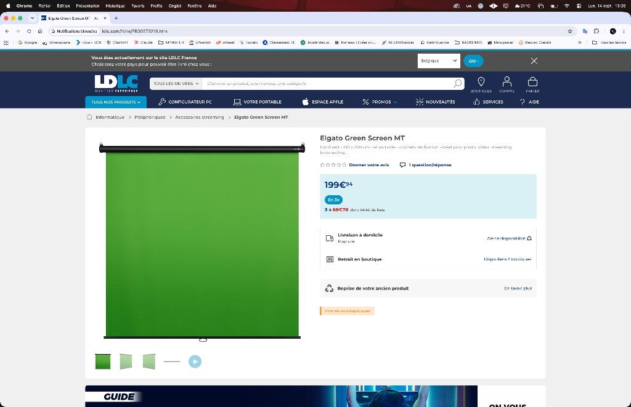Image resolution: width=631 pixels, height=407 pixels.
Task: Reload the page with the refresh icon
Action: pos(29,31)
